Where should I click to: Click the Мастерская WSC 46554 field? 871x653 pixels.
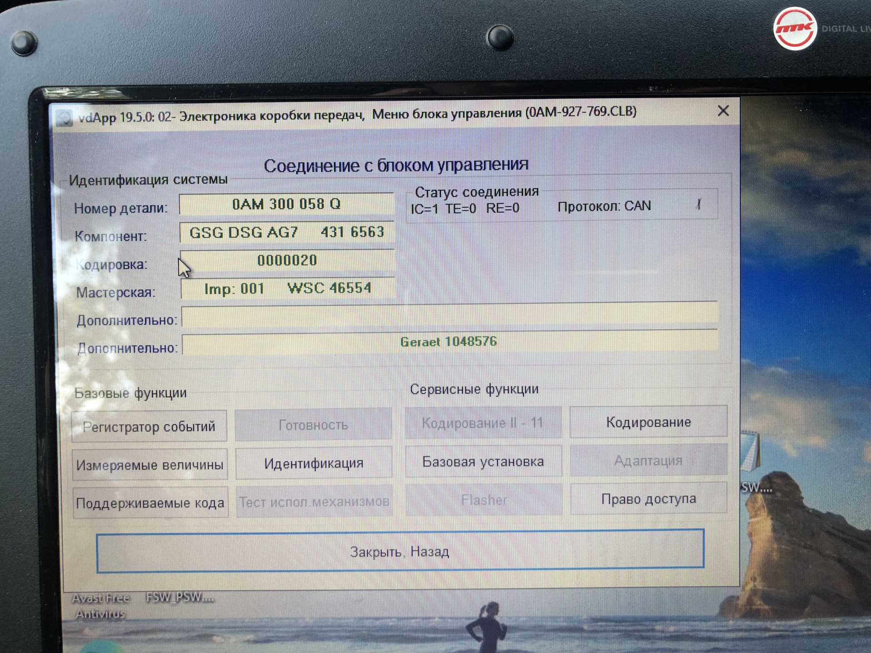[x=288, y=288]
